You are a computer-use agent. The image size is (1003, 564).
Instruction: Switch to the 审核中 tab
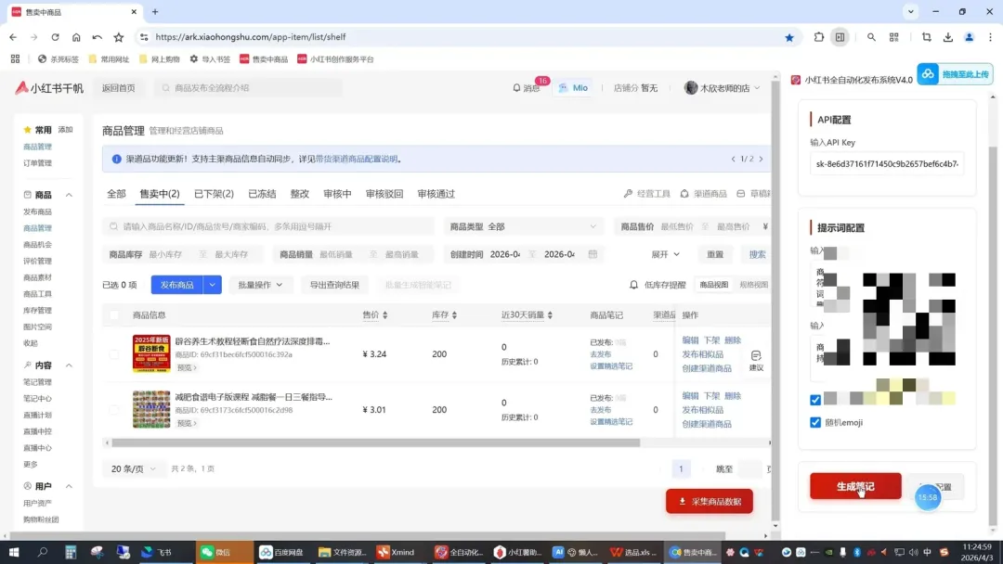point(337,194)
